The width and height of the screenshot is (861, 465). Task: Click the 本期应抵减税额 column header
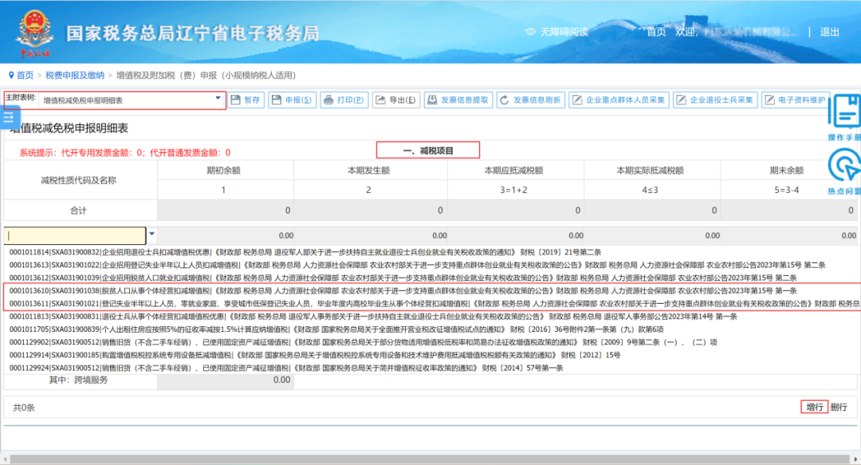pos(513,171)
